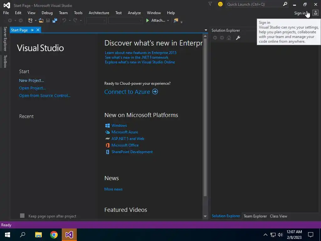Pin the Start Page tab

point(32,30)
